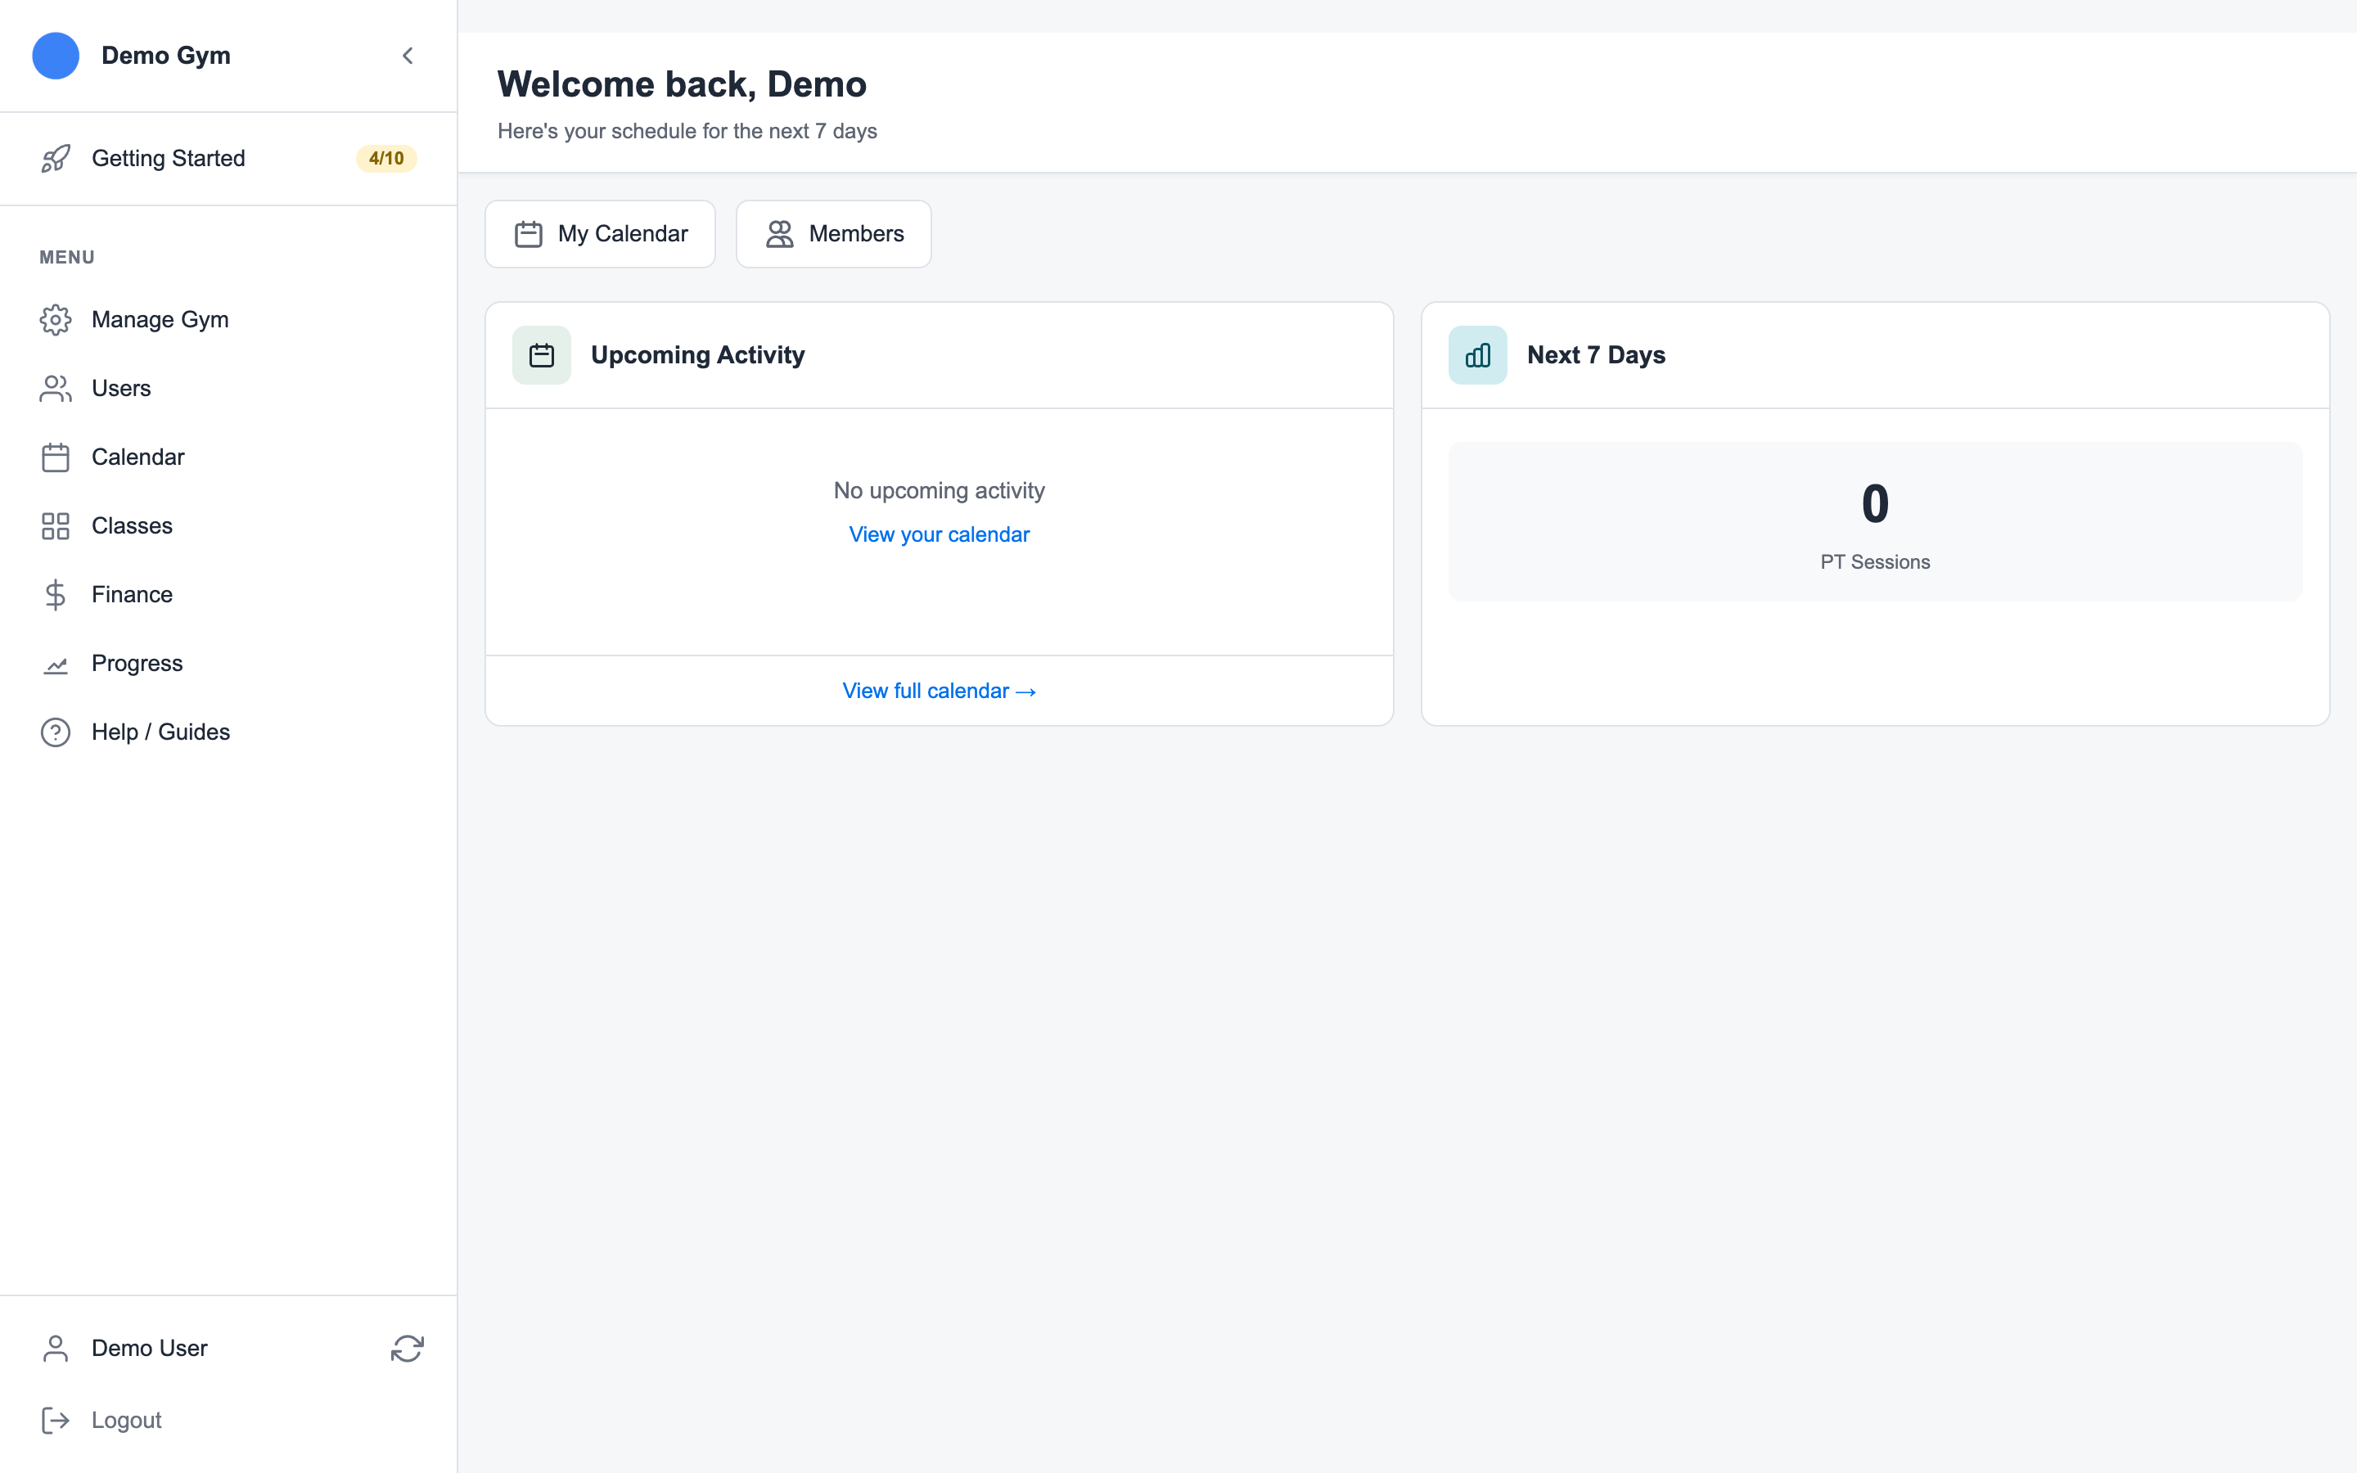Viewport: 2357px width, 1473px height.
Task: Click the PT Sessions label
Action: coord(1875,562)
